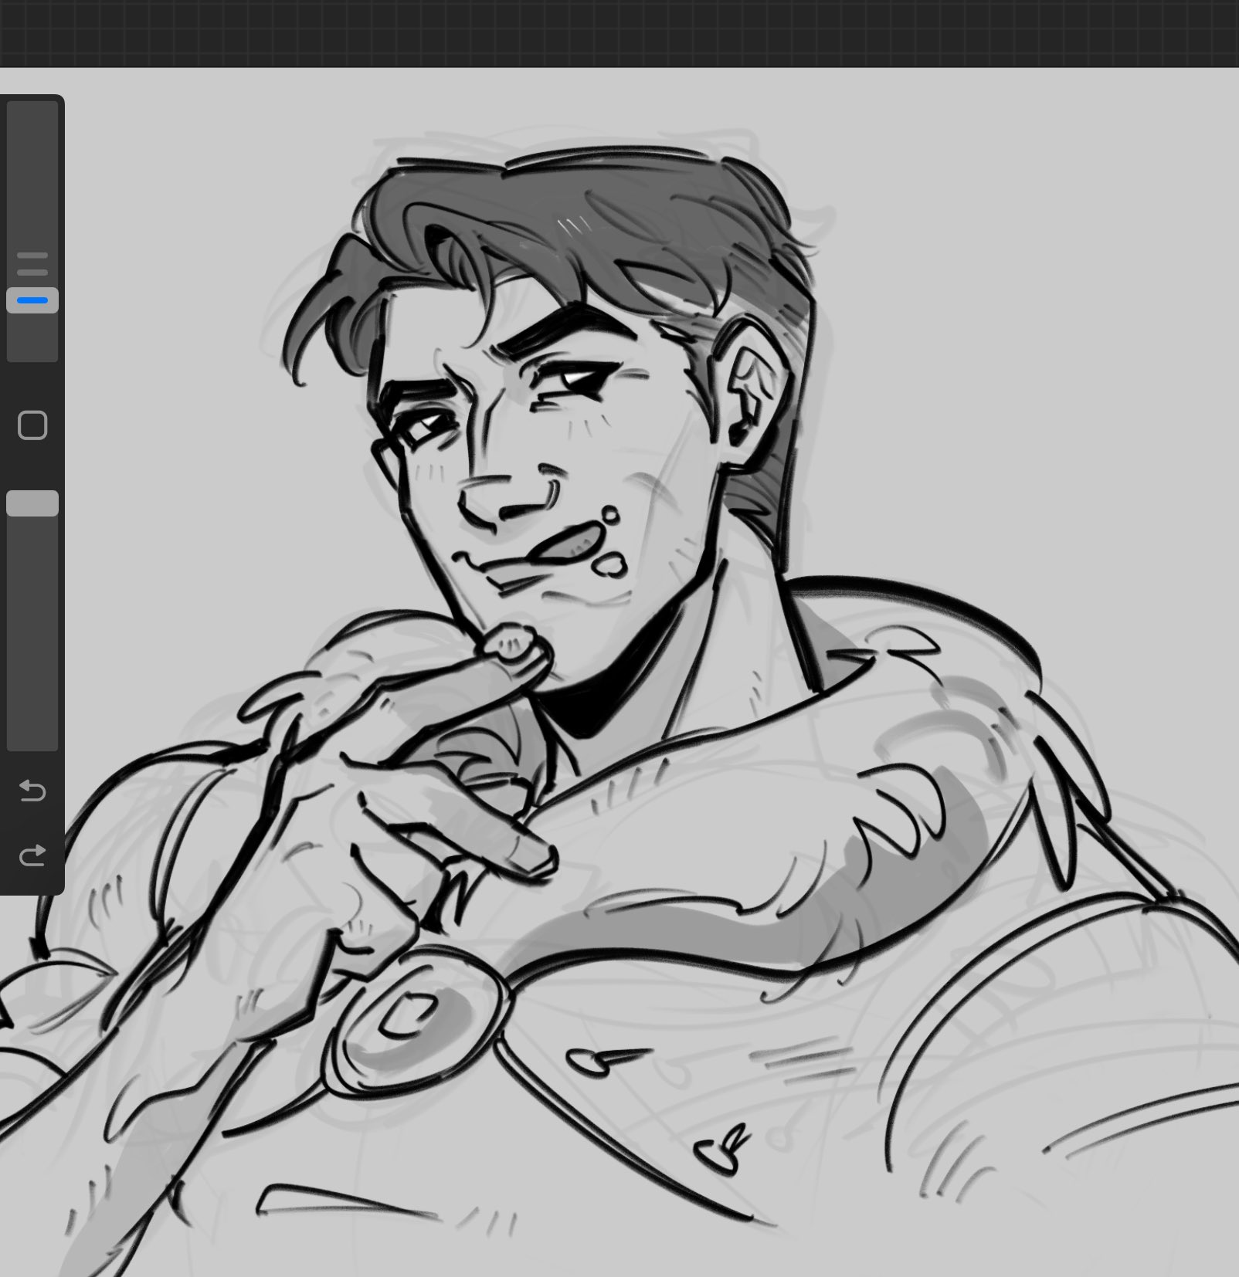Tap the undo arrow in the sidebar
Viewport: 1239px width, 1277px height.
32,791
